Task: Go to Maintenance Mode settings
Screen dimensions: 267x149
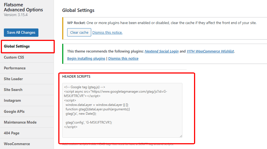Action: pos(27,122)
